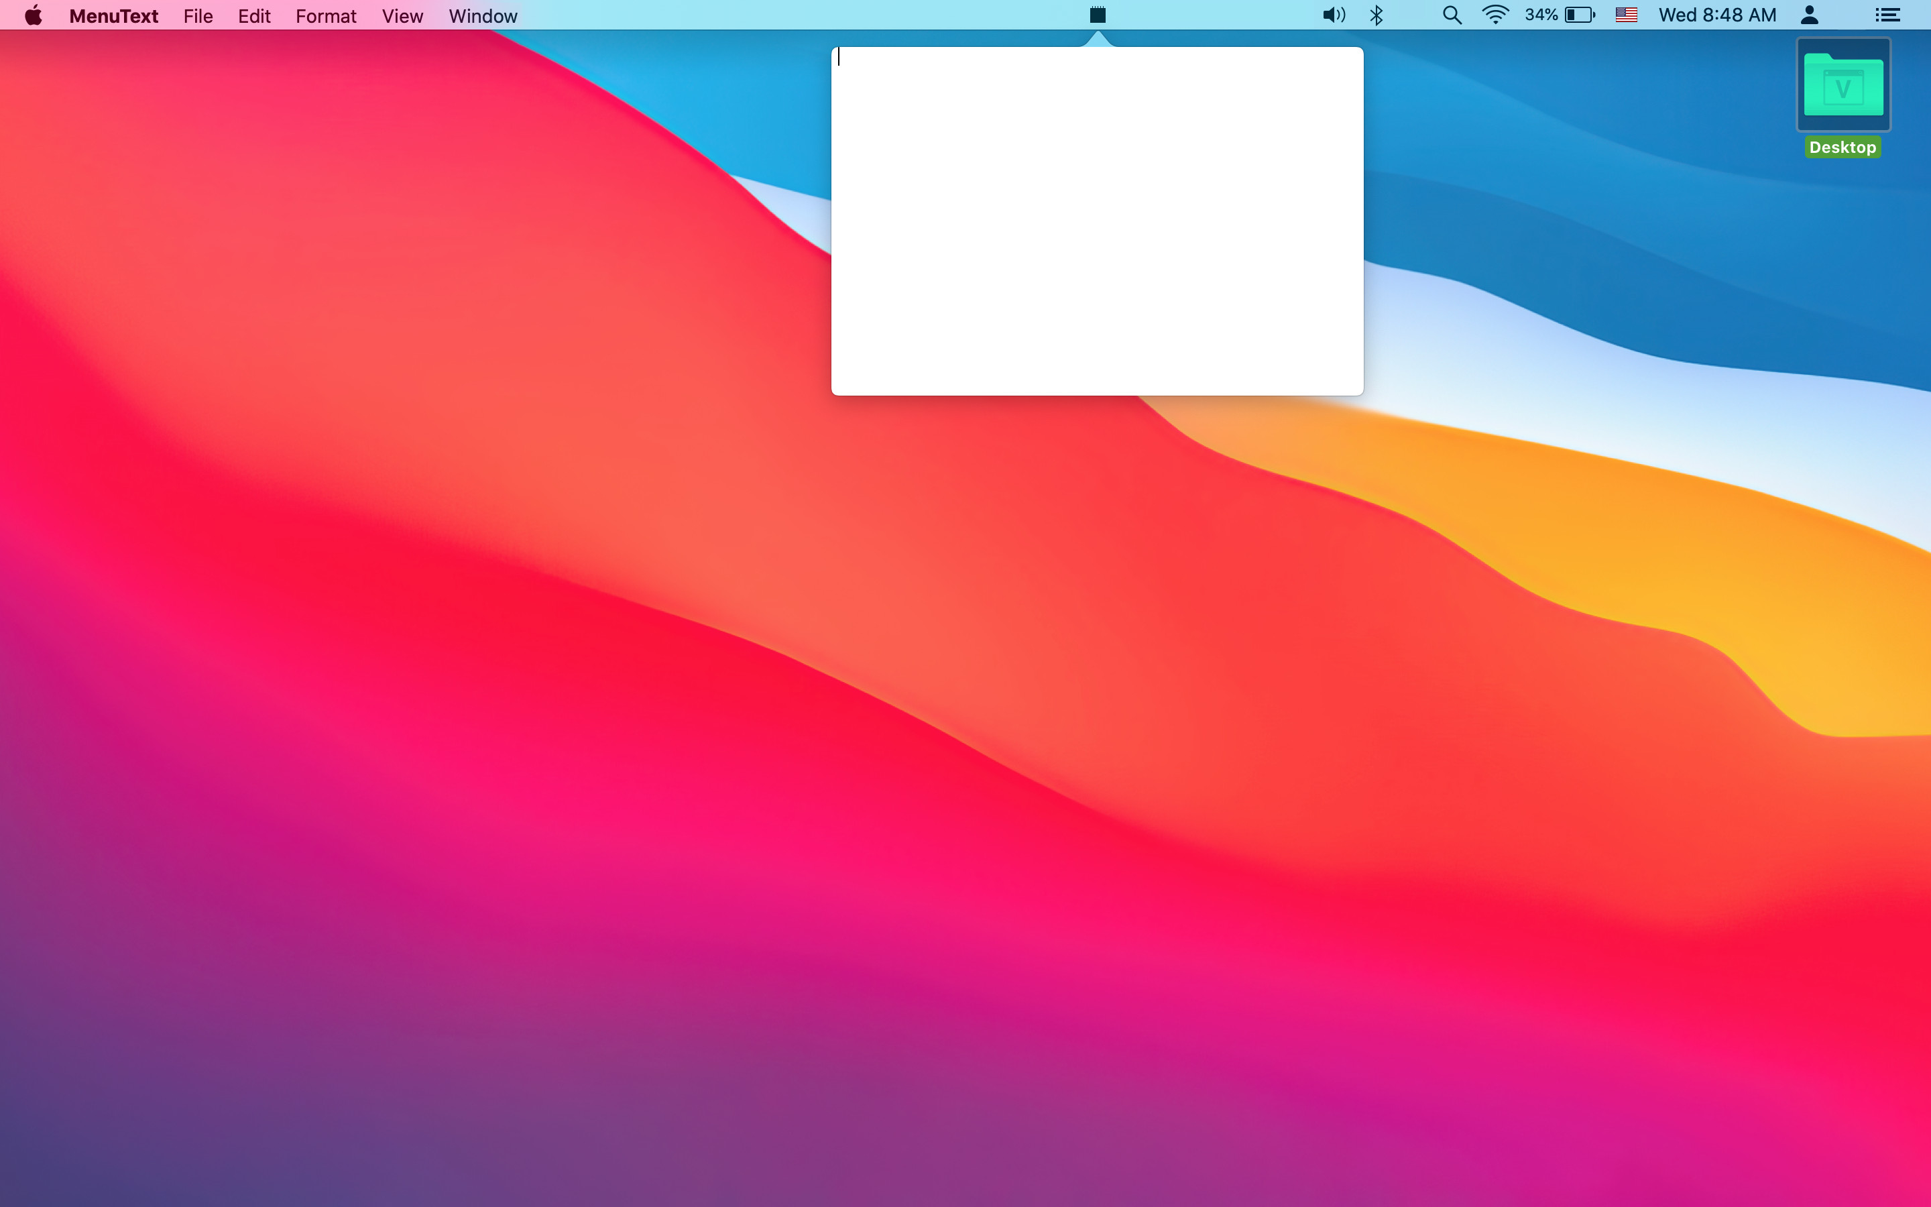The image size is (1931, 1207).
Task: Open the MenuText application menu
Action: pyautogui.click(x=113, y=16)
